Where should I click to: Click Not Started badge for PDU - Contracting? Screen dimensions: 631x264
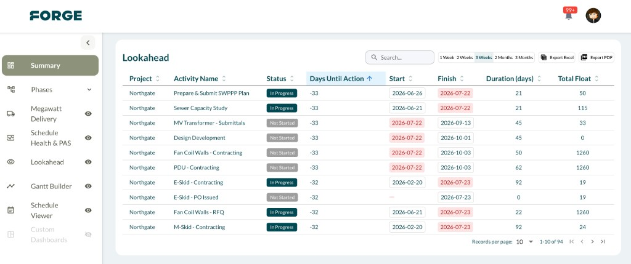pyautogui.click(x=282, y=167)
